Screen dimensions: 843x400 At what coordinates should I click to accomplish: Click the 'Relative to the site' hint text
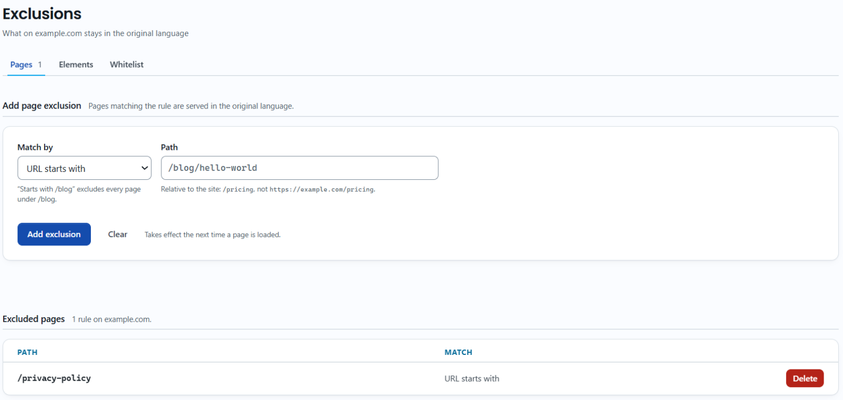268,190
